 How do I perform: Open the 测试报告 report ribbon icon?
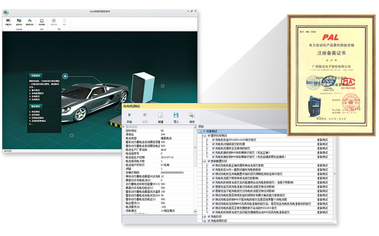[x=42, y=20]
